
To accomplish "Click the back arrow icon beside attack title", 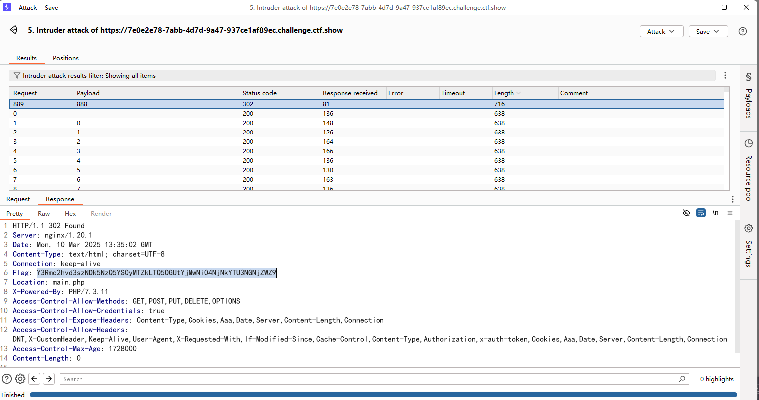I will [x=14, y=30].
